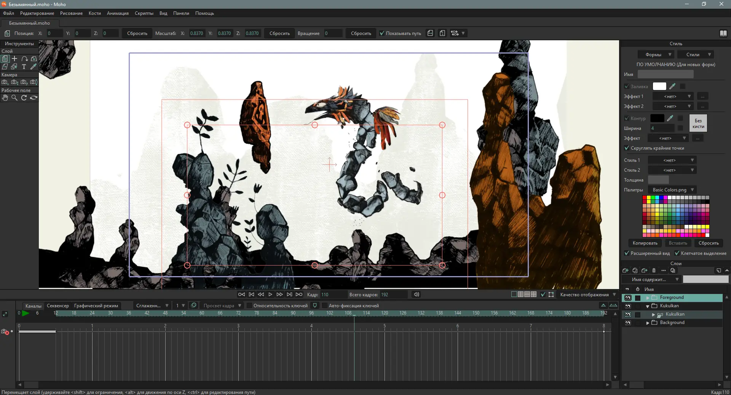Select the Track Camera tool

[5, 82]
